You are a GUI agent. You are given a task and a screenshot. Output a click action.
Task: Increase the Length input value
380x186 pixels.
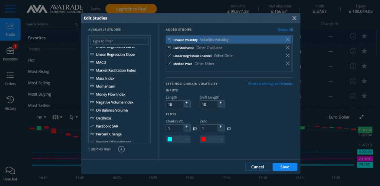coord(187,103)
